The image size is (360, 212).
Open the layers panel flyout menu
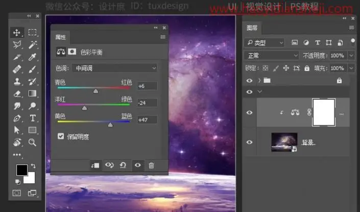point(351,28)
